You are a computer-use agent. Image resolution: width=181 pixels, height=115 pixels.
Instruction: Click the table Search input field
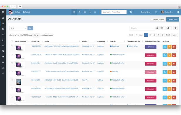click(142, 28)
